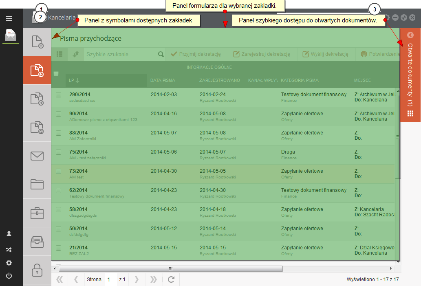Select the outgoing letters tab icon
Viewport: 421px width, 286px height.
point(37,99)
